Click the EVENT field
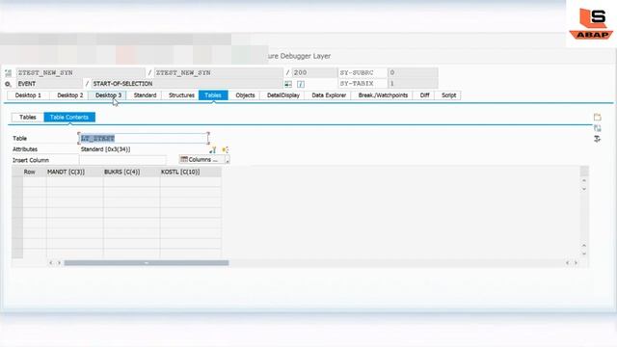This screenshot has width=617, height=347. coord(49,84)
